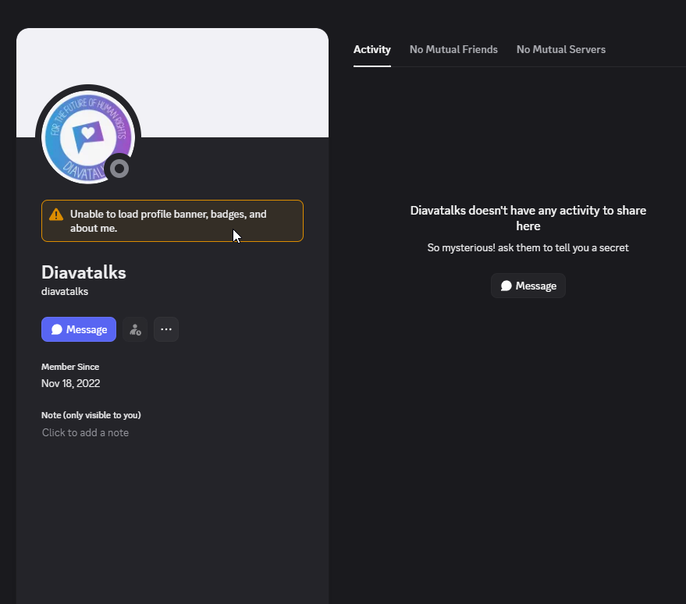
Task: Click the Nov 18, 2022 join date
Action: coord(70,383)
